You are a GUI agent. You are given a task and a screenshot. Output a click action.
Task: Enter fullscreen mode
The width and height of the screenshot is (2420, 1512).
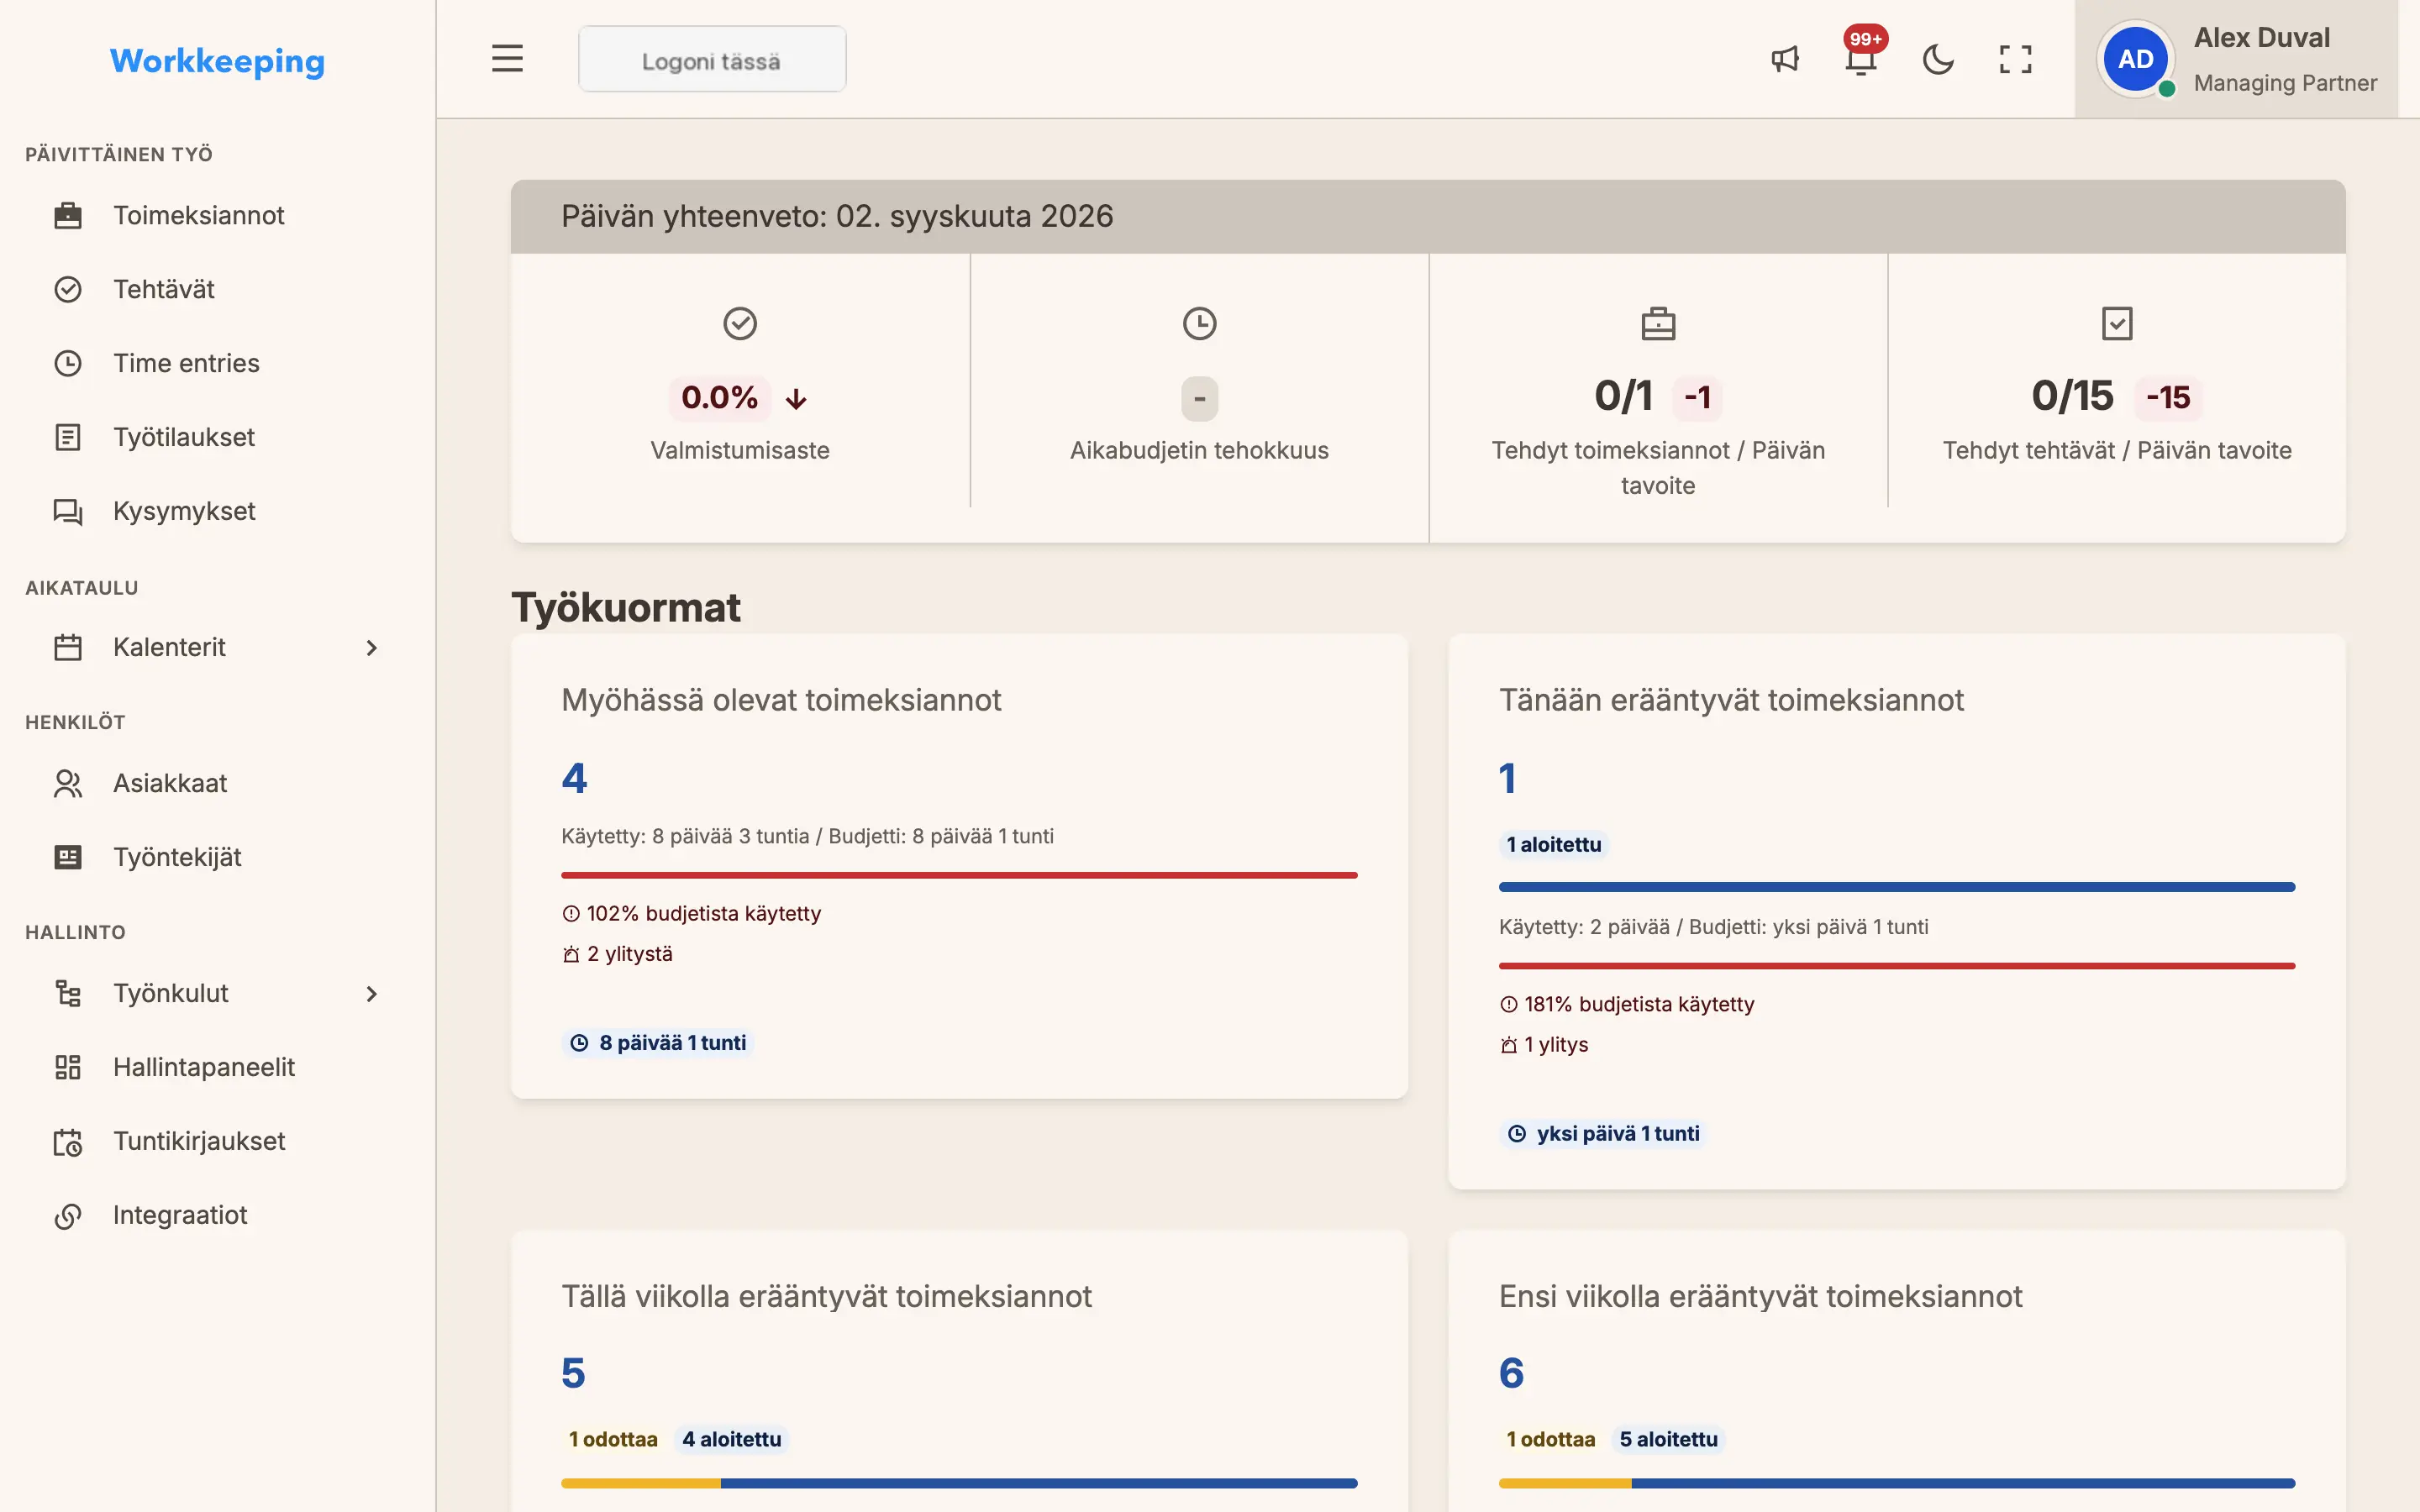click(x=2015, y=59)
